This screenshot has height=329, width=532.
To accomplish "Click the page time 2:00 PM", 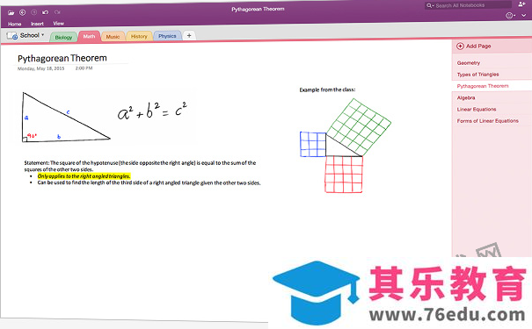I will (x=84, y=68).
